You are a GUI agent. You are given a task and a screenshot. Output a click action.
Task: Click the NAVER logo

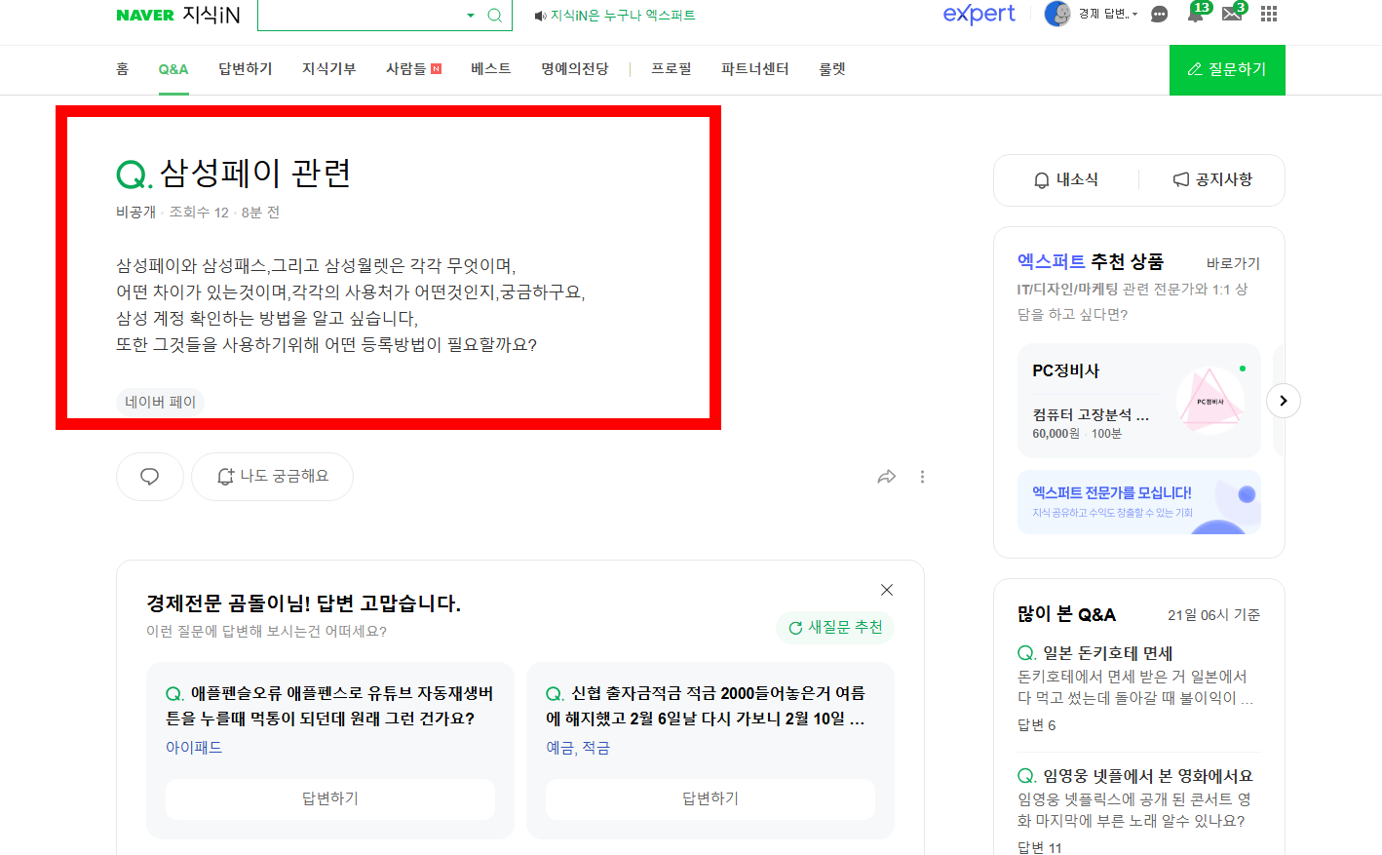click(145, 15)
